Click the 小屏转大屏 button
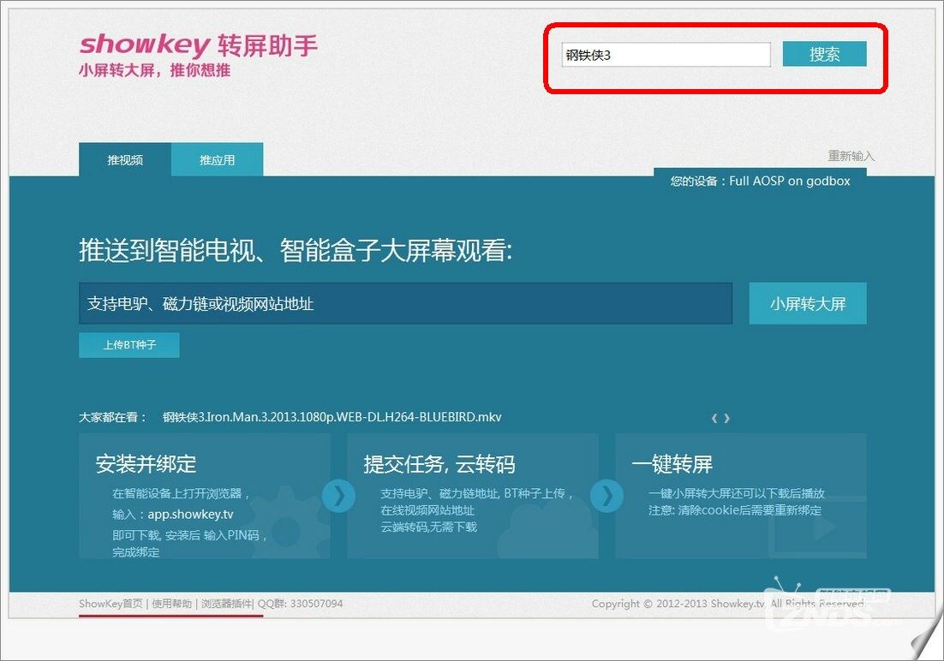 click(807, 303)
